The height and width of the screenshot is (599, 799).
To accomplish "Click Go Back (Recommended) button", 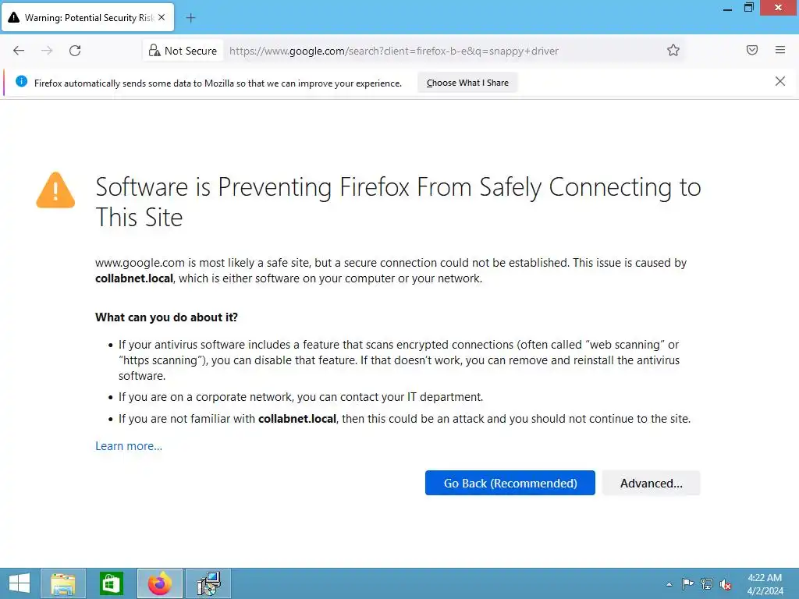I will tap(510, 483).
